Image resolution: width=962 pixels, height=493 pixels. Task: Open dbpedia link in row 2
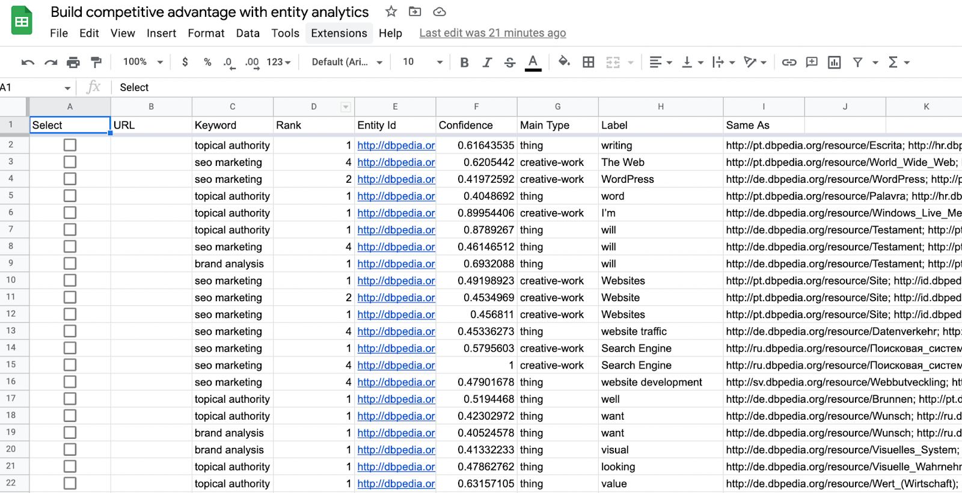pyautogui.click(x=396, y=145)
